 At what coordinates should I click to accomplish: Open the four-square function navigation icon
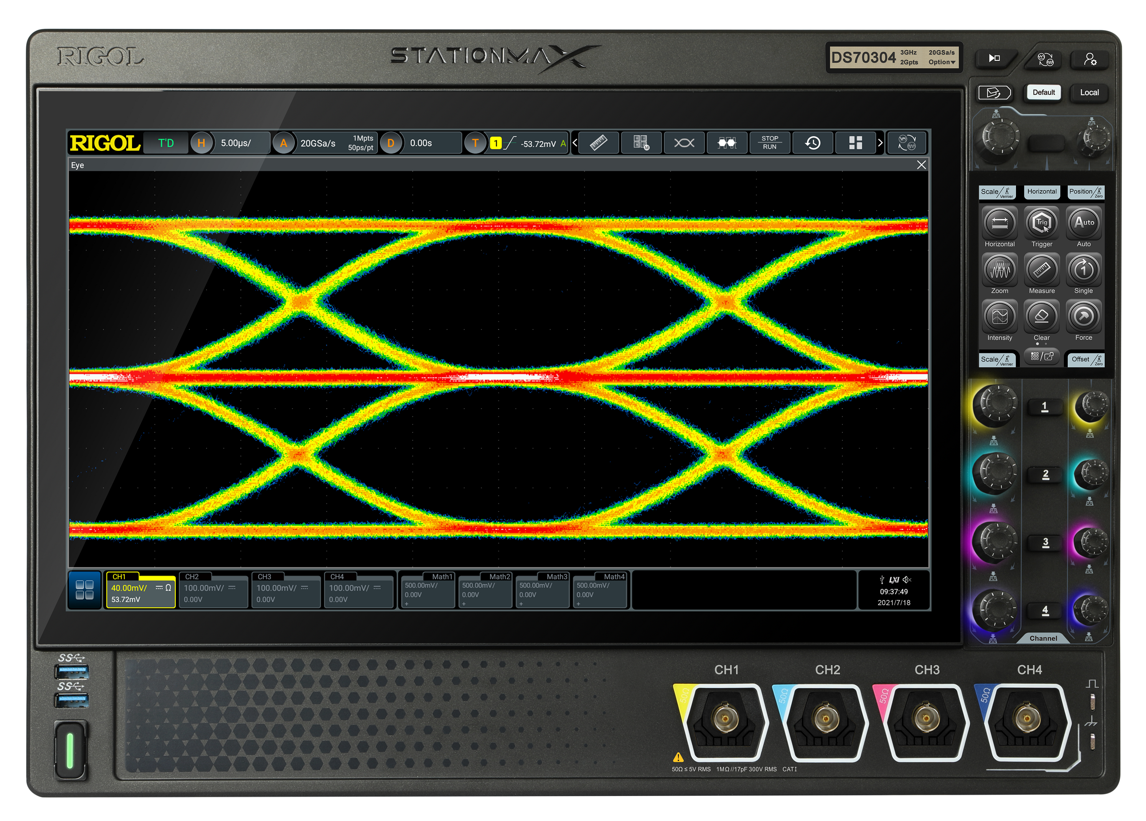pyautogui.click(x=84, y=590)
